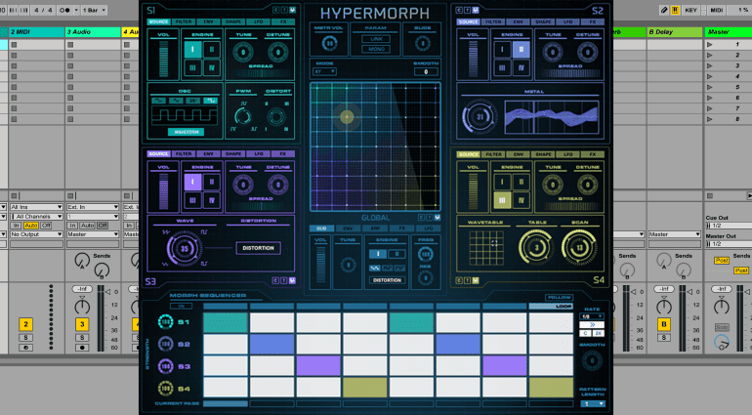Expand the Pattern Length dropdown
This screenshot has width=752, height=415.
coord(592,402)
